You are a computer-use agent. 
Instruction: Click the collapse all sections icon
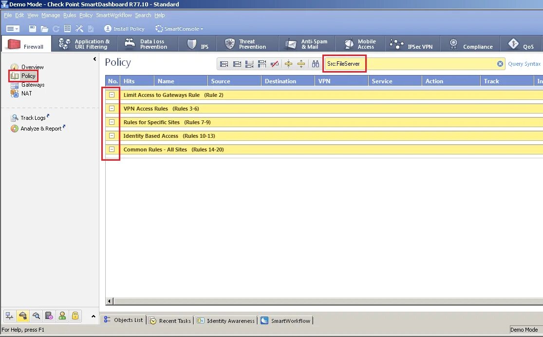[288, 64]
